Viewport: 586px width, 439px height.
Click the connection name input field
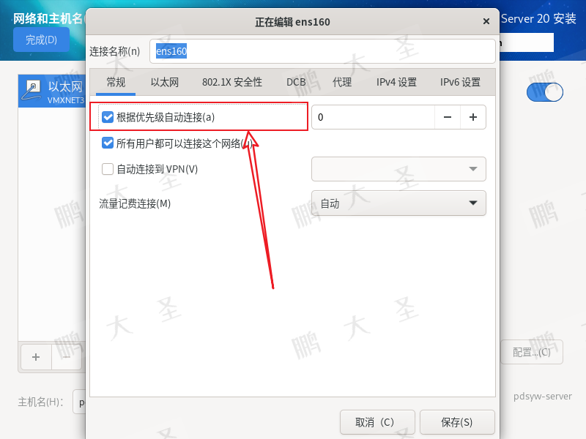pyautogui.click(x=322, y=51)
